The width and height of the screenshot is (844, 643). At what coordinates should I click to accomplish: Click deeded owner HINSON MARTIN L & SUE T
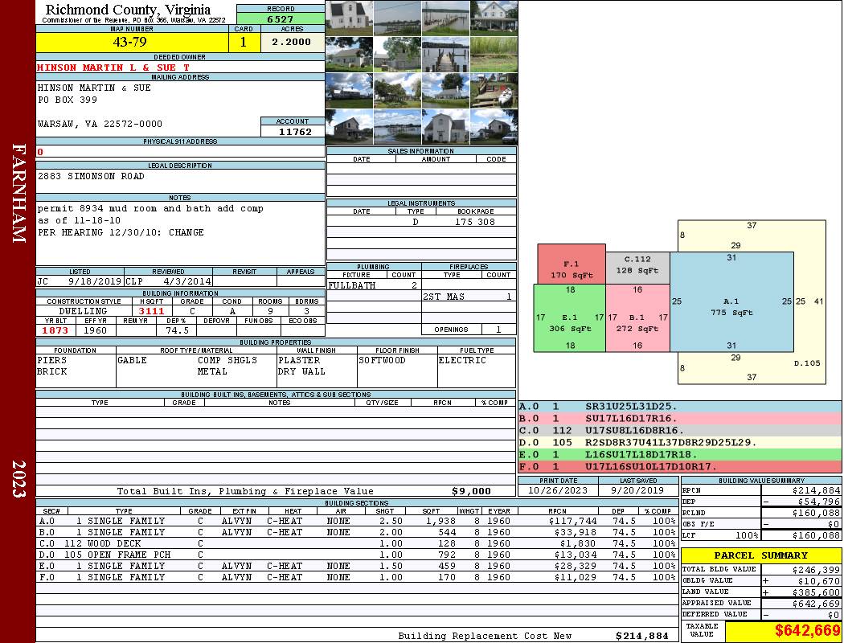[113, 68]
